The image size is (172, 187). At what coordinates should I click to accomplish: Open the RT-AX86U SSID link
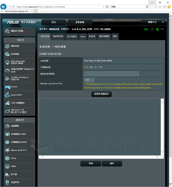coord(106,29)
